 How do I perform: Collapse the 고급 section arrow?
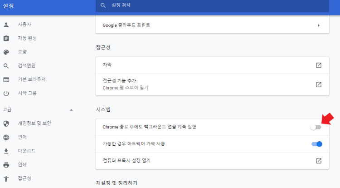tap(71, 110)
